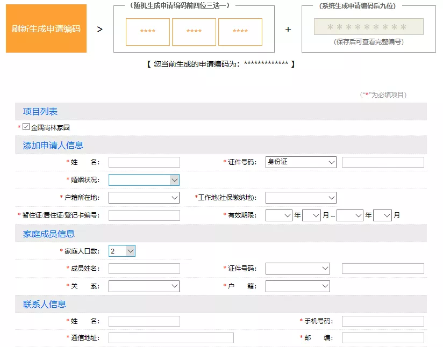Click the contact 手机号码 input field
Image resolution: width=443 pixels, height=347 pixels.
click(x=383, y=321)
